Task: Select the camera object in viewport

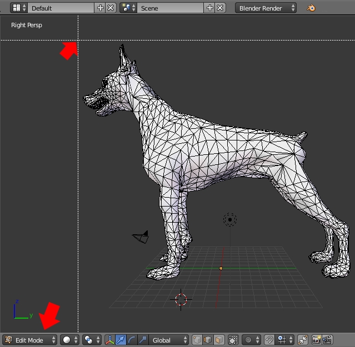Action: (141, 237)
